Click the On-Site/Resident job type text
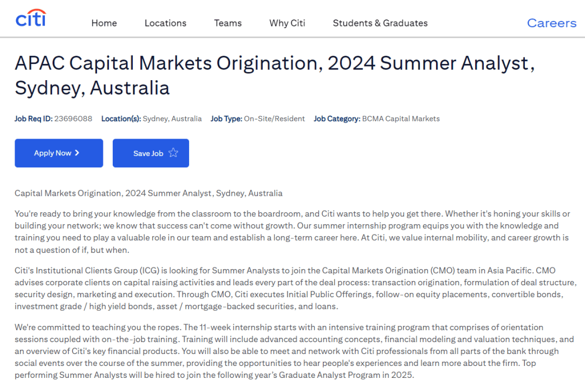The width and height of the screenshot is (585, 386). click(275, 118)
